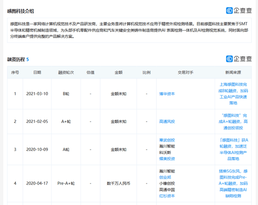Screen dimensions: 258x205
Task: Click the 金额 column header
Action: point(118,73)
